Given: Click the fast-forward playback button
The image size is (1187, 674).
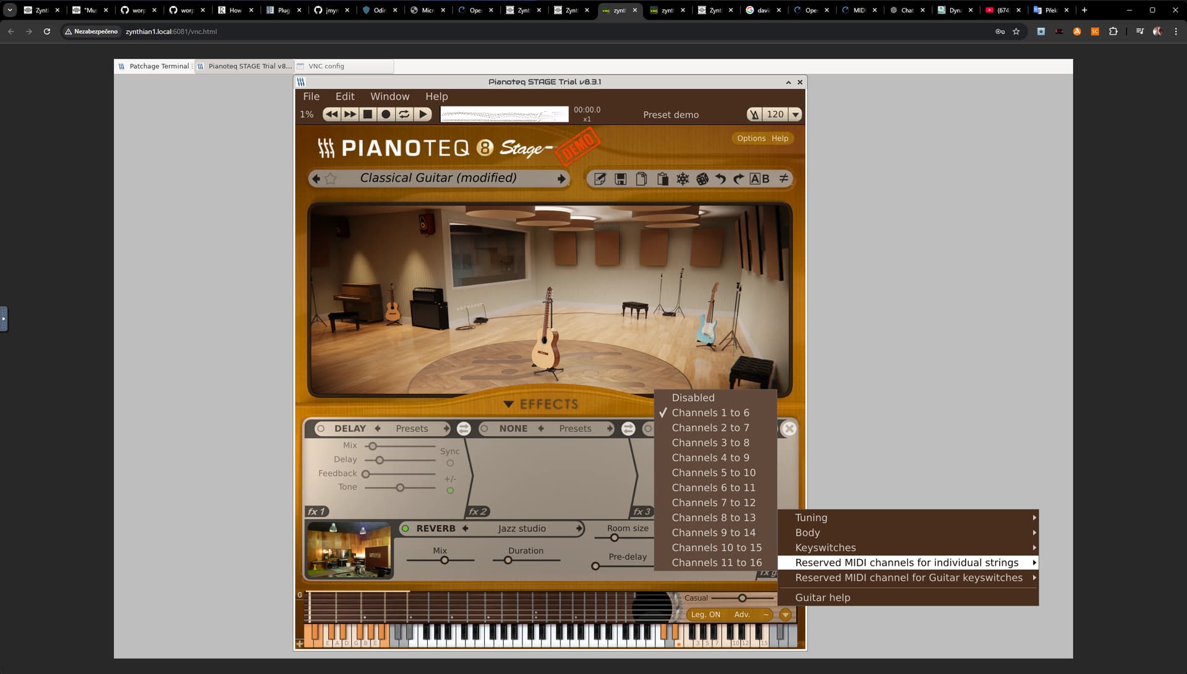Looking at the screenshot, I should click(x=350, y=114).
